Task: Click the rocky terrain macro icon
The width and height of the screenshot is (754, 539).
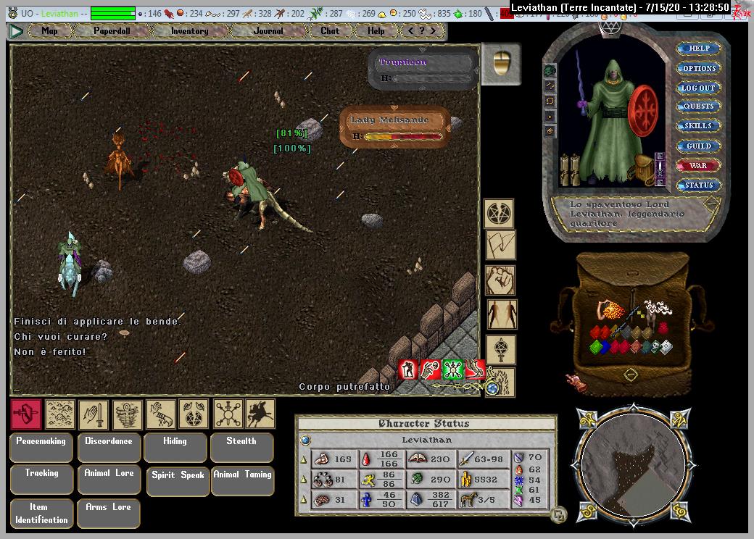Action: pyautogui.click(x=60, y=414)
